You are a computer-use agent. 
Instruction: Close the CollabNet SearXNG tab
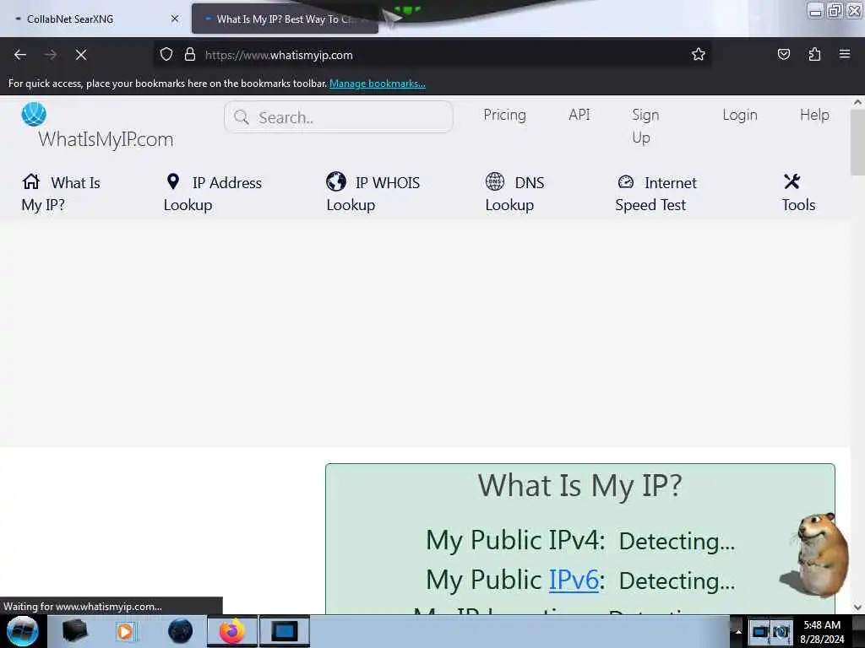click(175, 19)
